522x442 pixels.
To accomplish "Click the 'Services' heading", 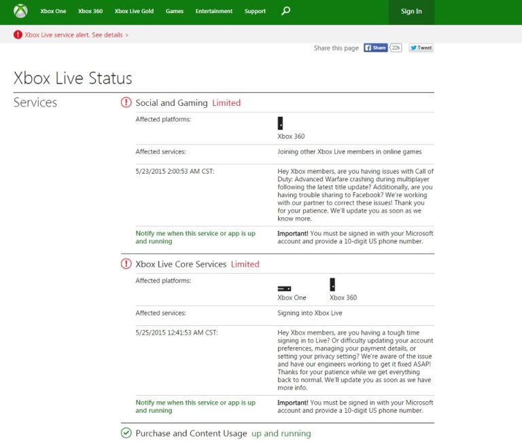I will tap(35, 103).
